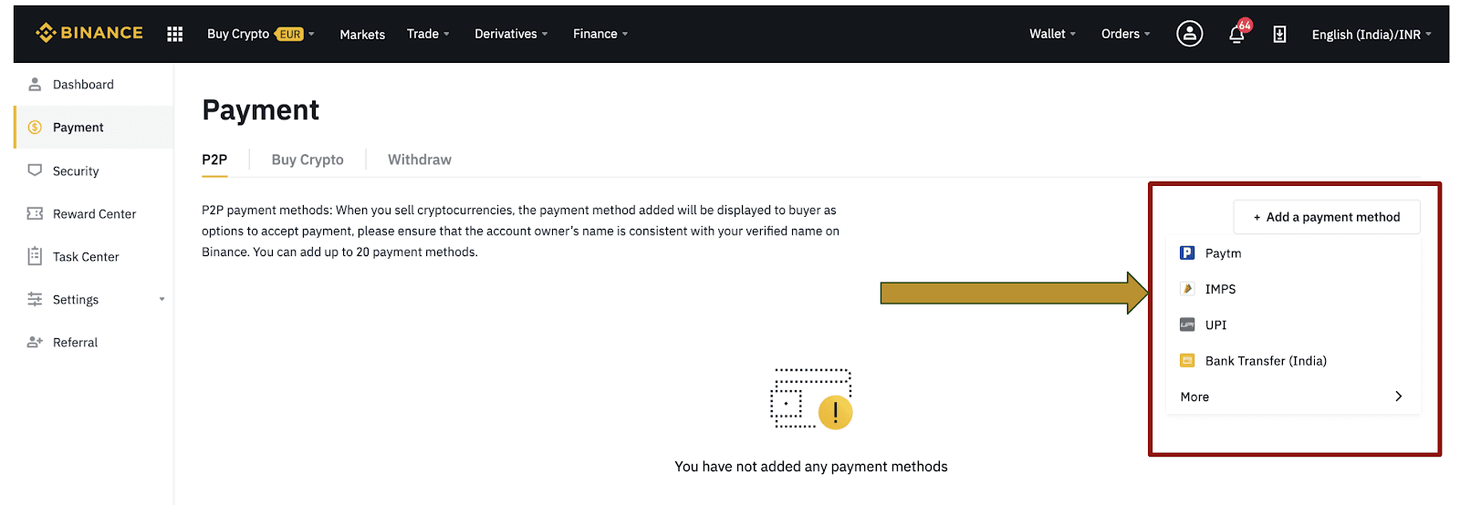Screen dimensions: 1460x505
Task: Switch to the Withdraw tab
Action: [420, 160]
